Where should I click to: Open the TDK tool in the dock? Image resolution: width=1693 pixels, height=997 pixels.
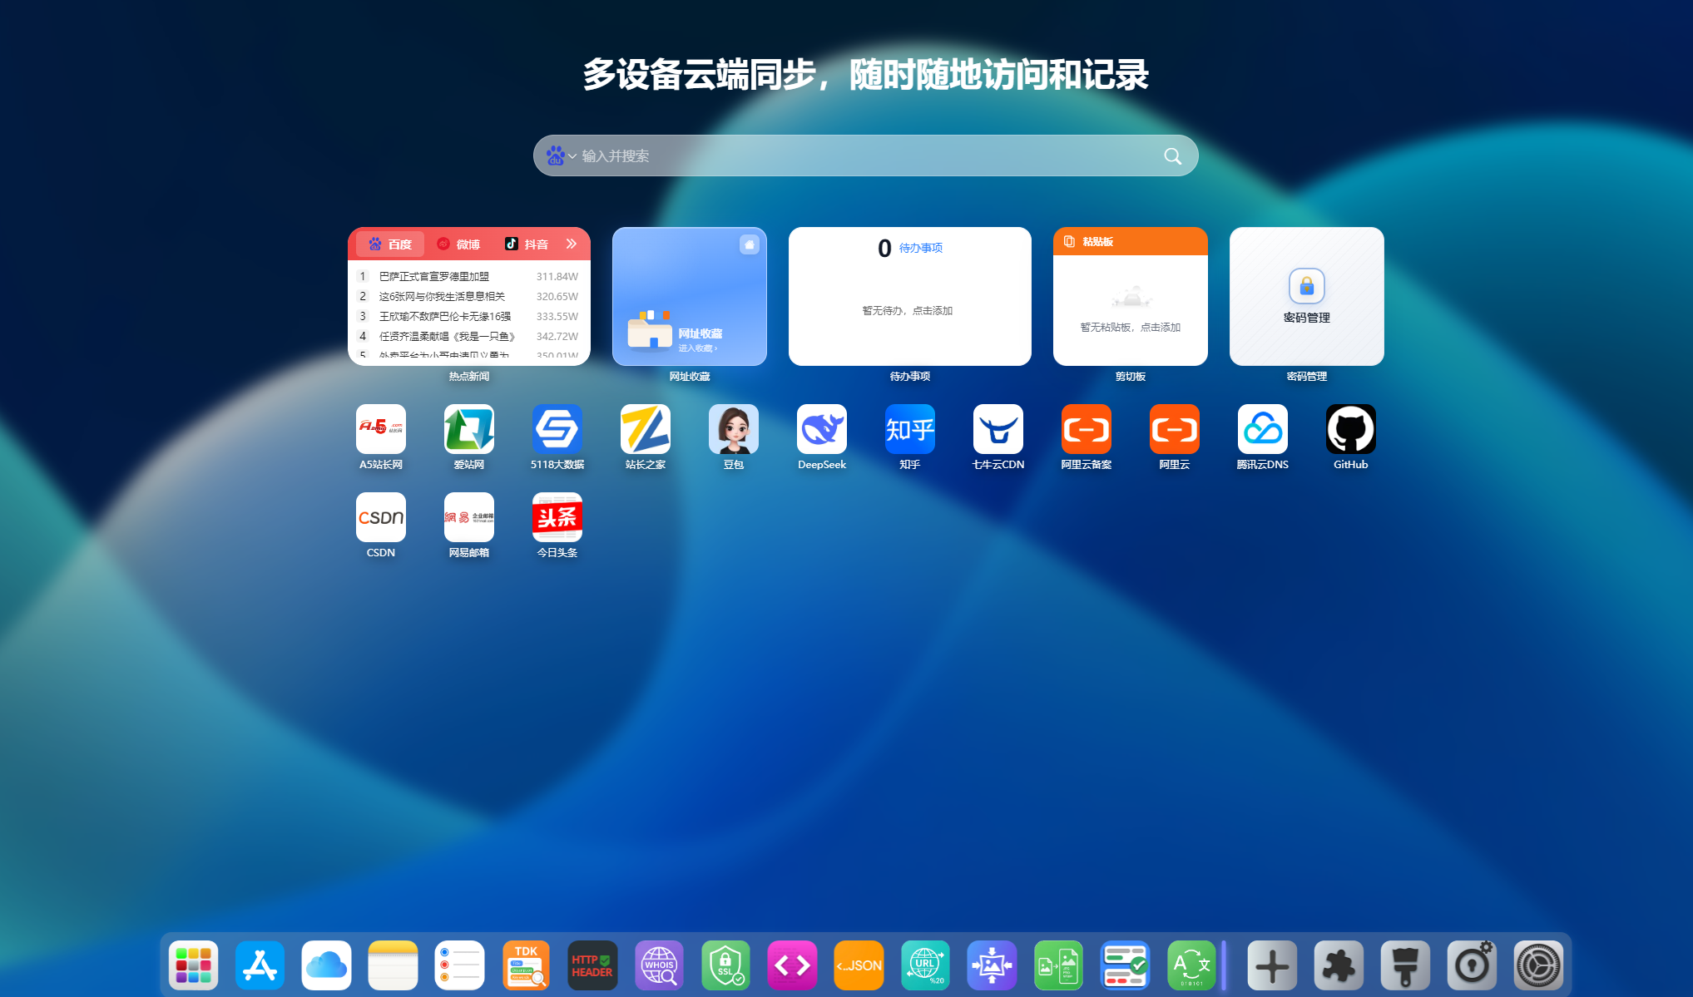[526, 965]
